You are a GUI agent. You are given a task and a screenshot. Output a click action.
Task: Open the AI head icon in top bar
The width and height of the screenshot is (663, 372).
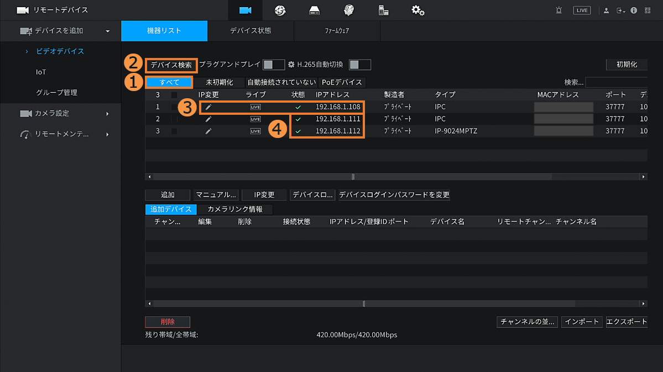[x=348, y=10]
